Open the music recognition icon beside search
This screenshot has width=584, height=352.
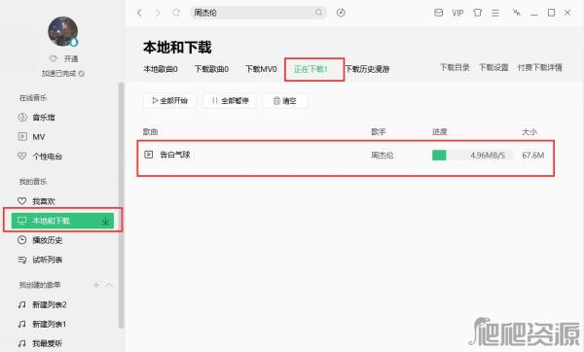point(341,13)
